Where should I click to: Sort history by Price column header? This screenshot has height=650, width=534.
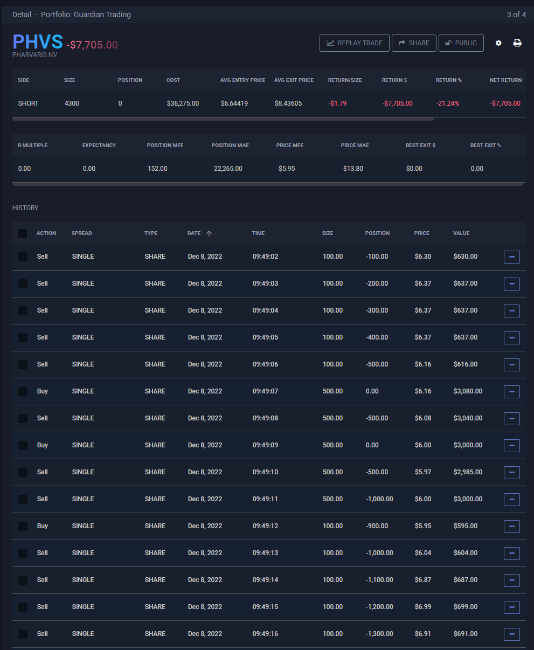point(422,233)
